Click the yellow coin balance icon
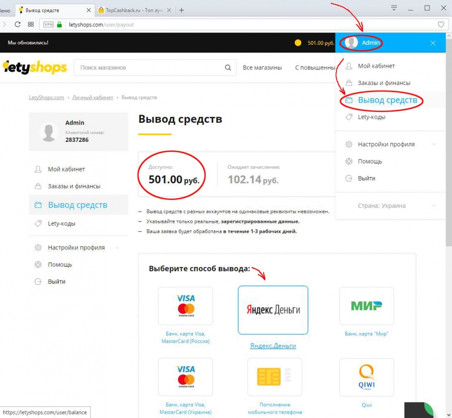Image resolution: width=452 pixels, height=418 pixels. pos(298,43)
